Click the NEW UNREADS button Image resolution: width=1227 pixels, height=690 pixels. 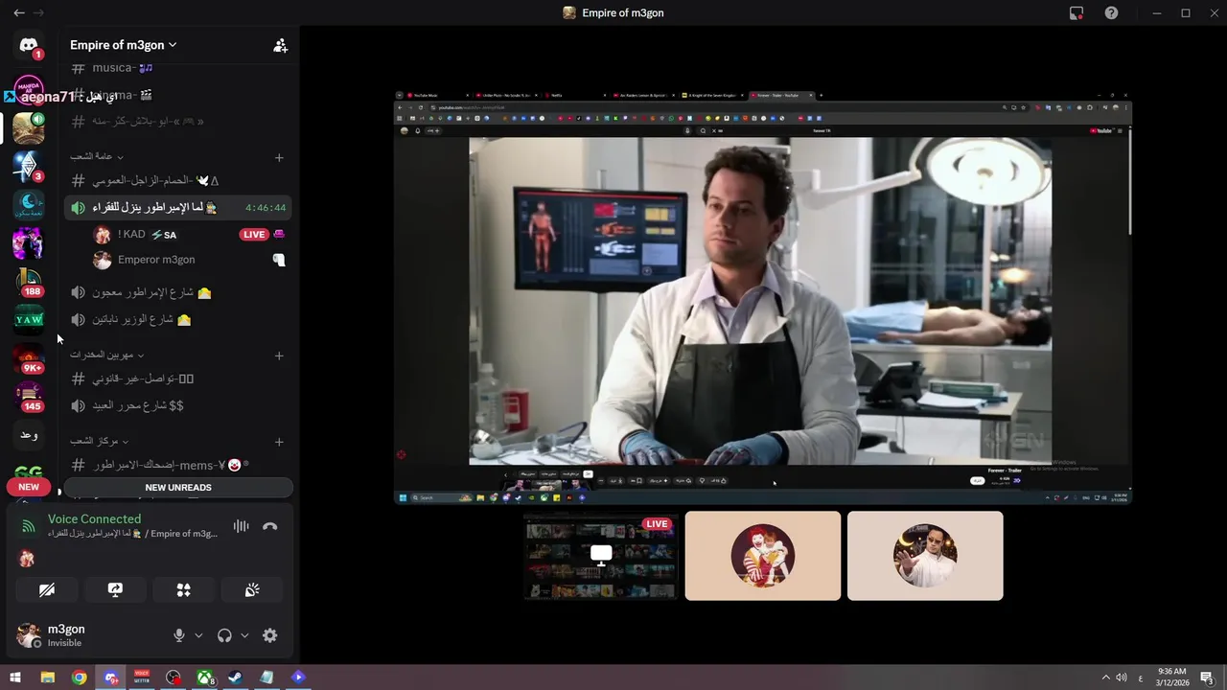click(178, 487)
